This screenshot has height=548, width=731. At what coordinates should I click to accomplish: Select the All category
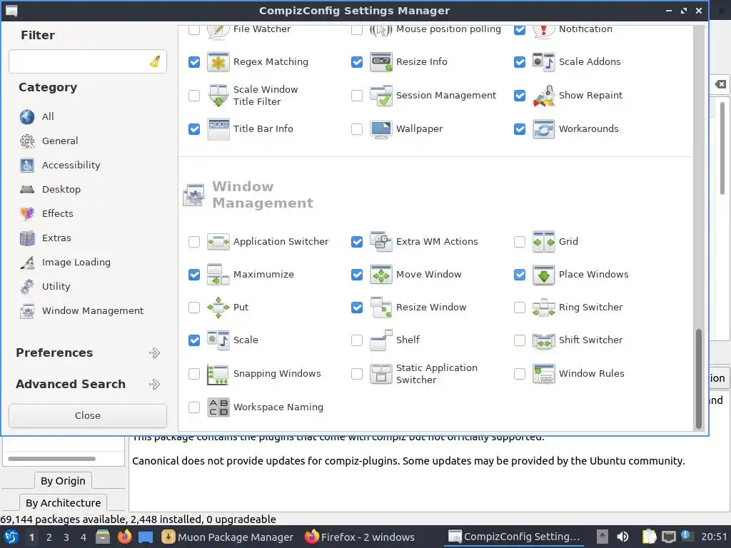point(37,116)
